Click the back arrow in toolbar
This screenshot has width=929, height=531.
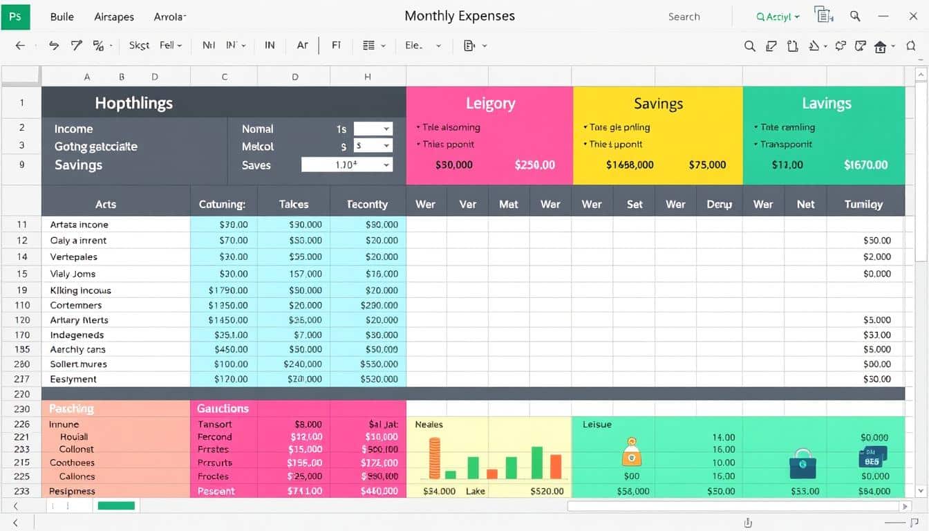pyautogui.click(x=20, y=46)
